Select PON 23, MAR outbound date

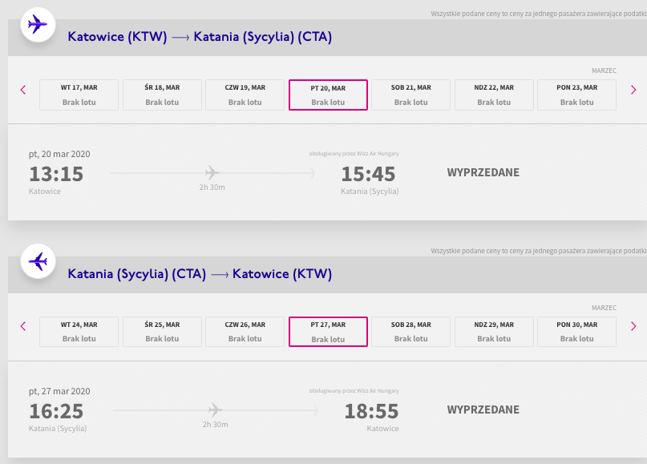click(577, 95)
